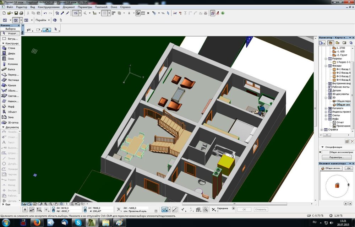Select the Стена (Wall) tool
Image resolution: width=355 pixels, height=227 pixels.
pos(10,48)
